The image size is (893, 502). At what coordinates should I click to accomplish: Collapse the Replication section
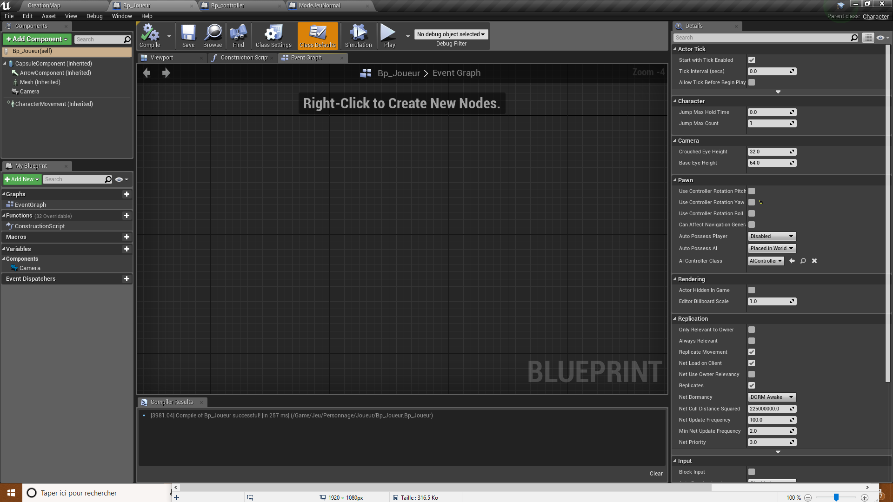[693, 319]
